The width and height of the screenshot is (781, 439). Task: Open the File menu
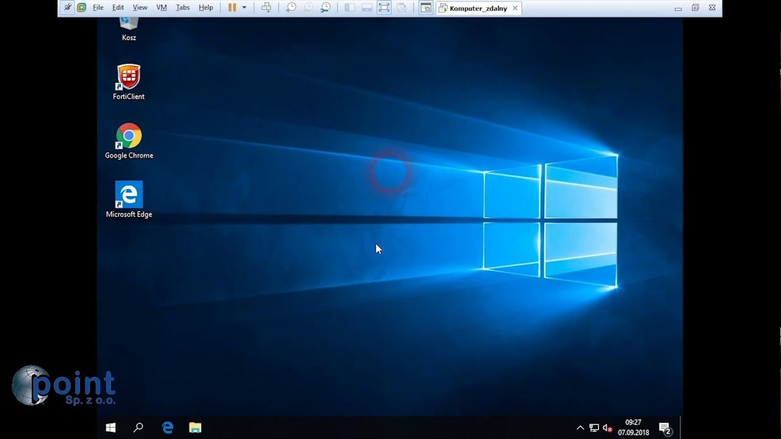pos(98,8)
